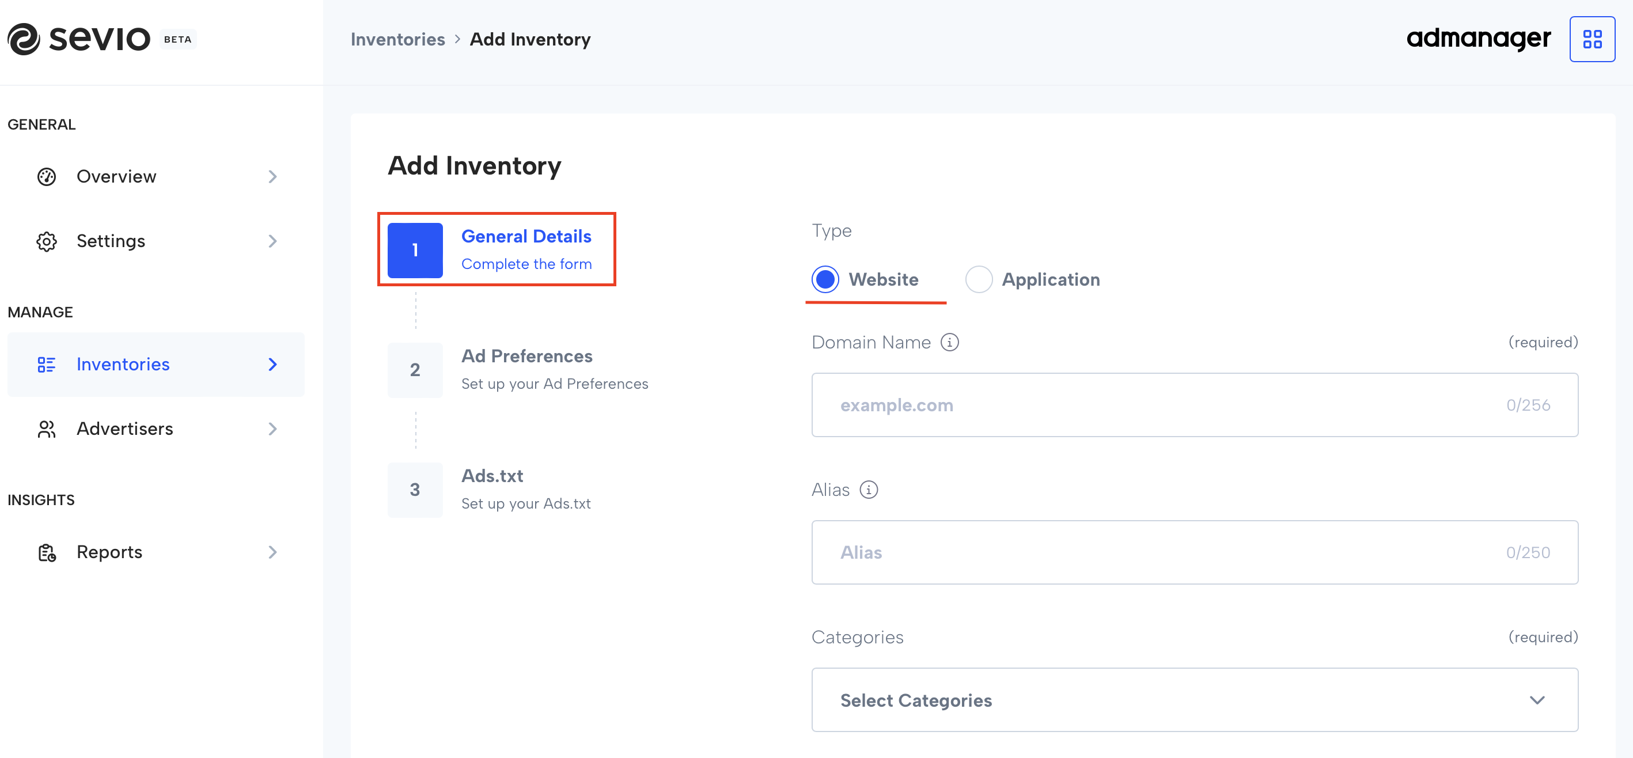
Task: Expand the Inventories sidebar chevron
Action: [x=272, y=365]
